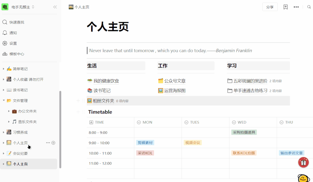
Task: Expand the 音乐文件夹 tree item
Action: 8,122
